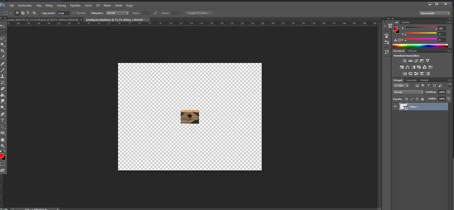Choose Subtract from Selection mode
This screenshot has height=210, width=454.
[28, 13]
